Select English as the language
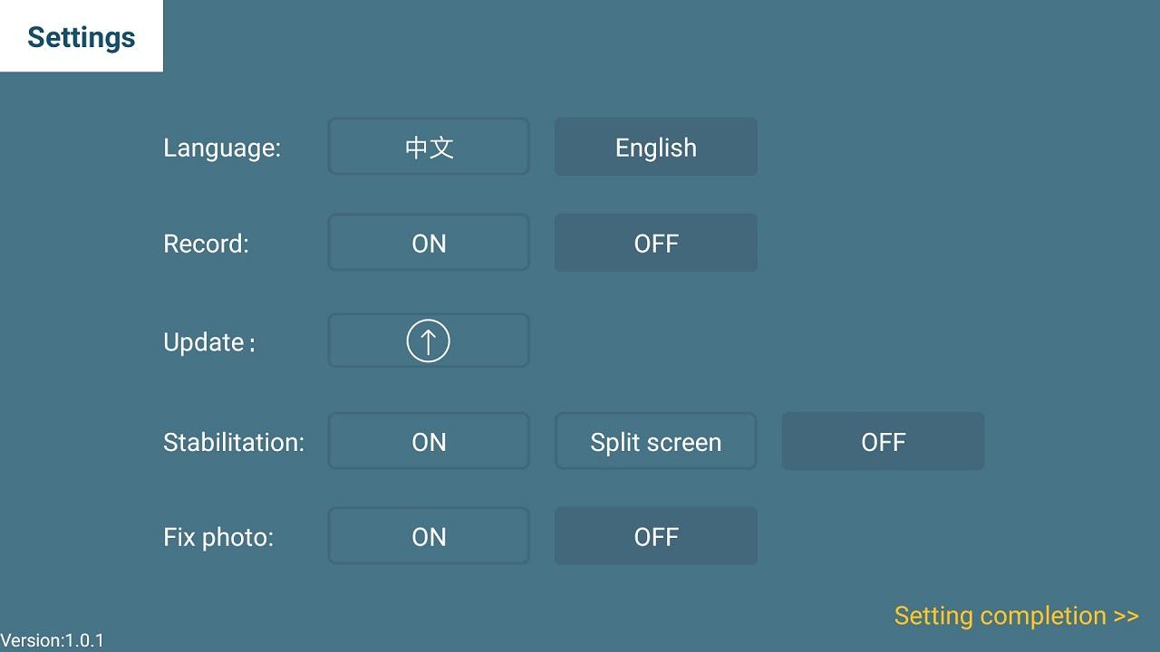This screenshot has height=652, width=1160. click(655, 147)
